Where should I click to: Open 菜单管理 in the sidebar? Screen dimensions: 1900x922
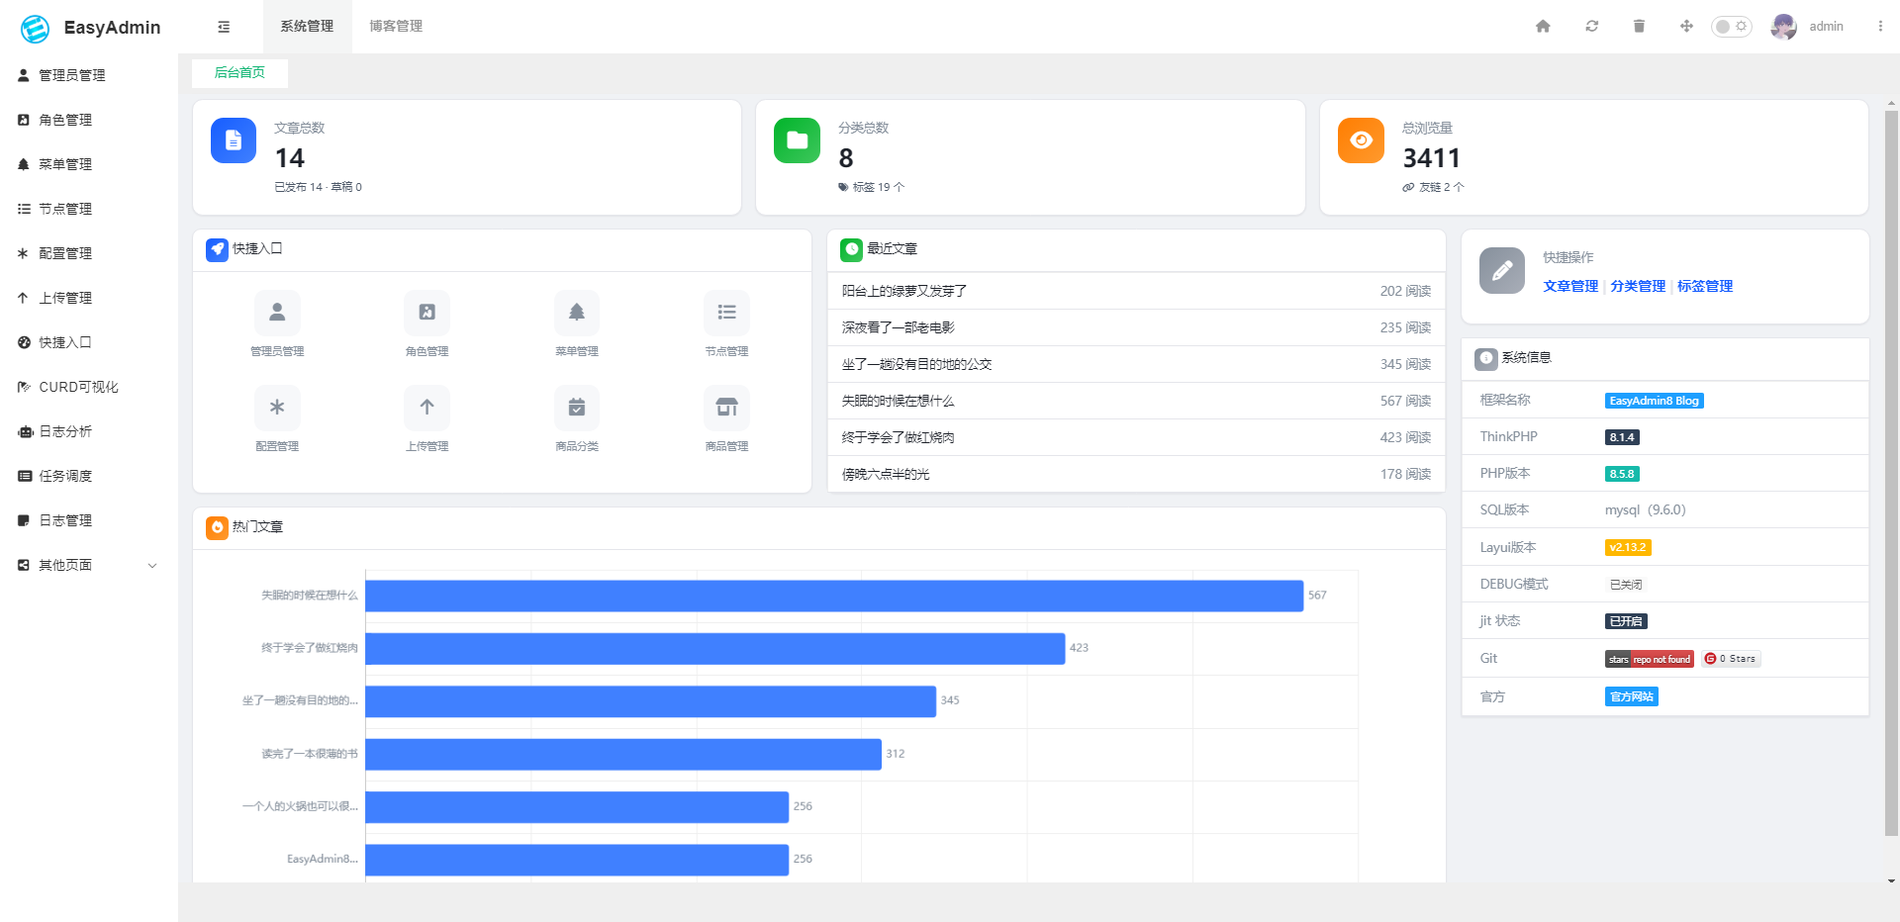tap(89, 164)
